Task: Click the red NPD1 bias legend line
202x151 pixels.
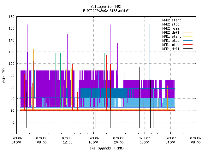Action: click(x=188, y=45)
